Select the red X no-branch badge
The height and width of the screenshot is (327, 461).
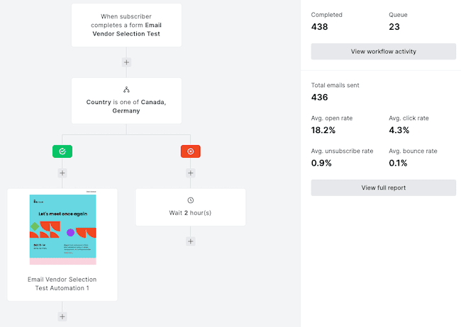(190, 151)
